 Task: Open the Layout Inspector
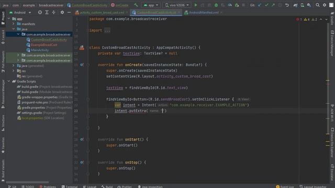(x=313, y=186)
